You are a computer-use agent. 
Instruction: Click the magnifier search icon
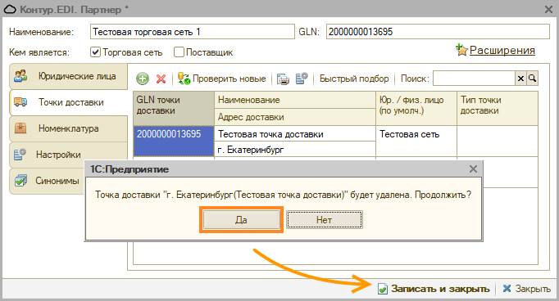tap(532, 79)
